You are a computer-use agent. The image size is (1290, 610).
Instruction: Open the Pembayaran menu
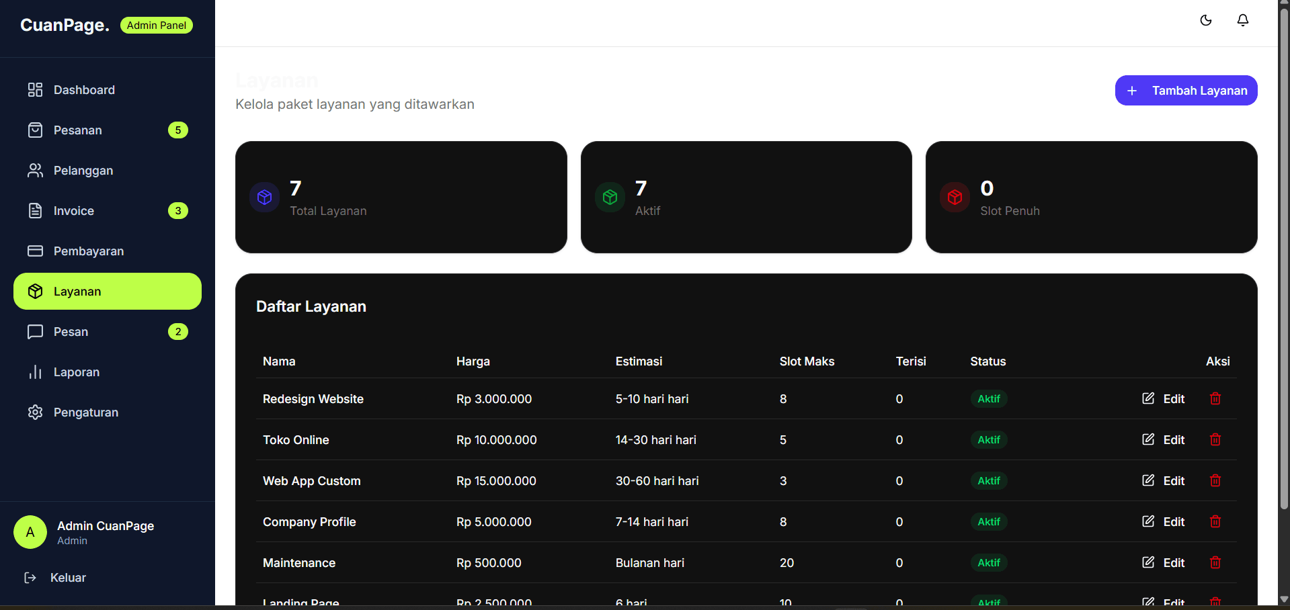coord(89,251)
